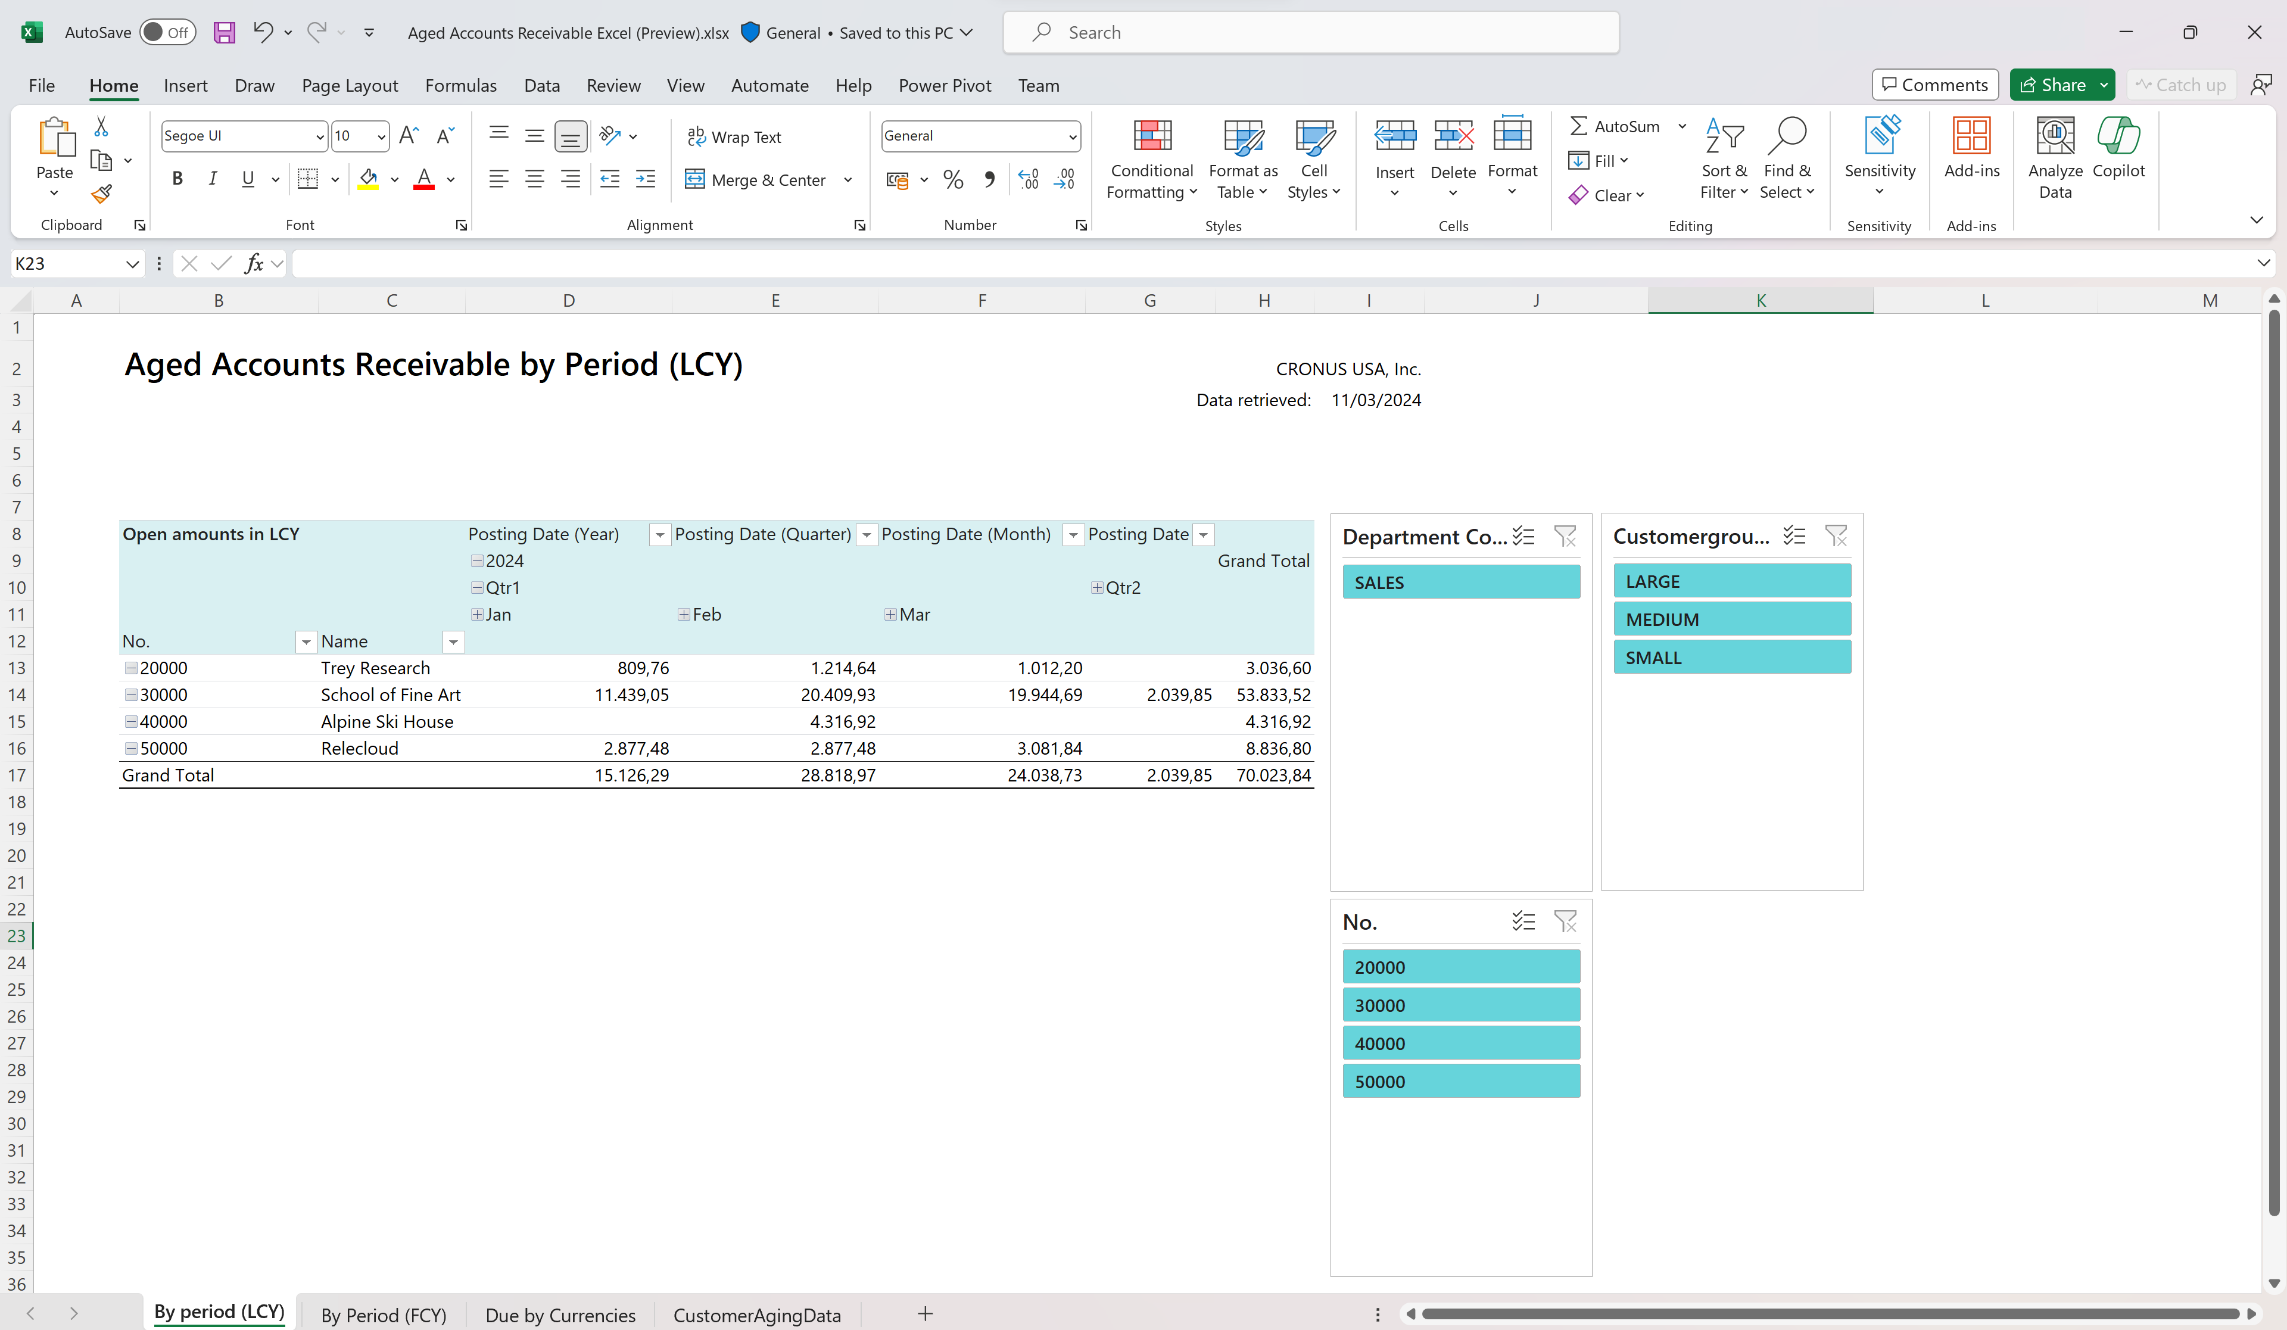Image resolution: width=2287 pixels, height=1330 pixels.
Task: Run Analyze Data
Action: point(2055,160)
